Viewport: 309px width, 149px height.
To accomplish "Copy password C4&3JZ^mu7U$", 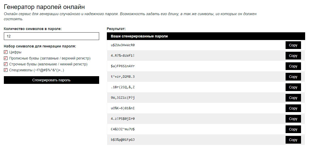I will (x=293, y=129).
